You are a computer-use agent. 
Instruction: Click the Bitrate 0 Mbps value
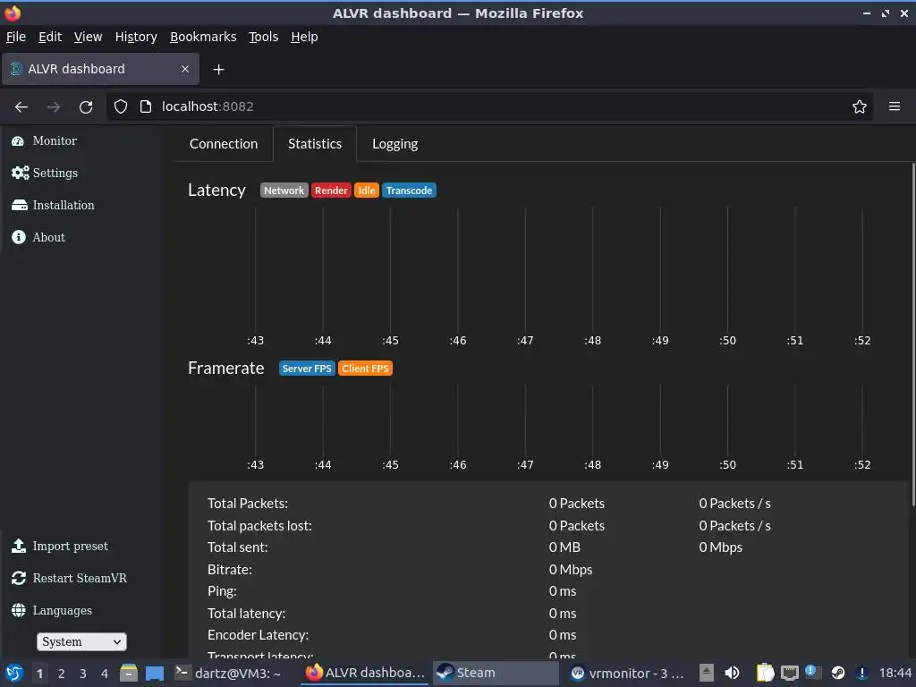(x=571, y=570)
